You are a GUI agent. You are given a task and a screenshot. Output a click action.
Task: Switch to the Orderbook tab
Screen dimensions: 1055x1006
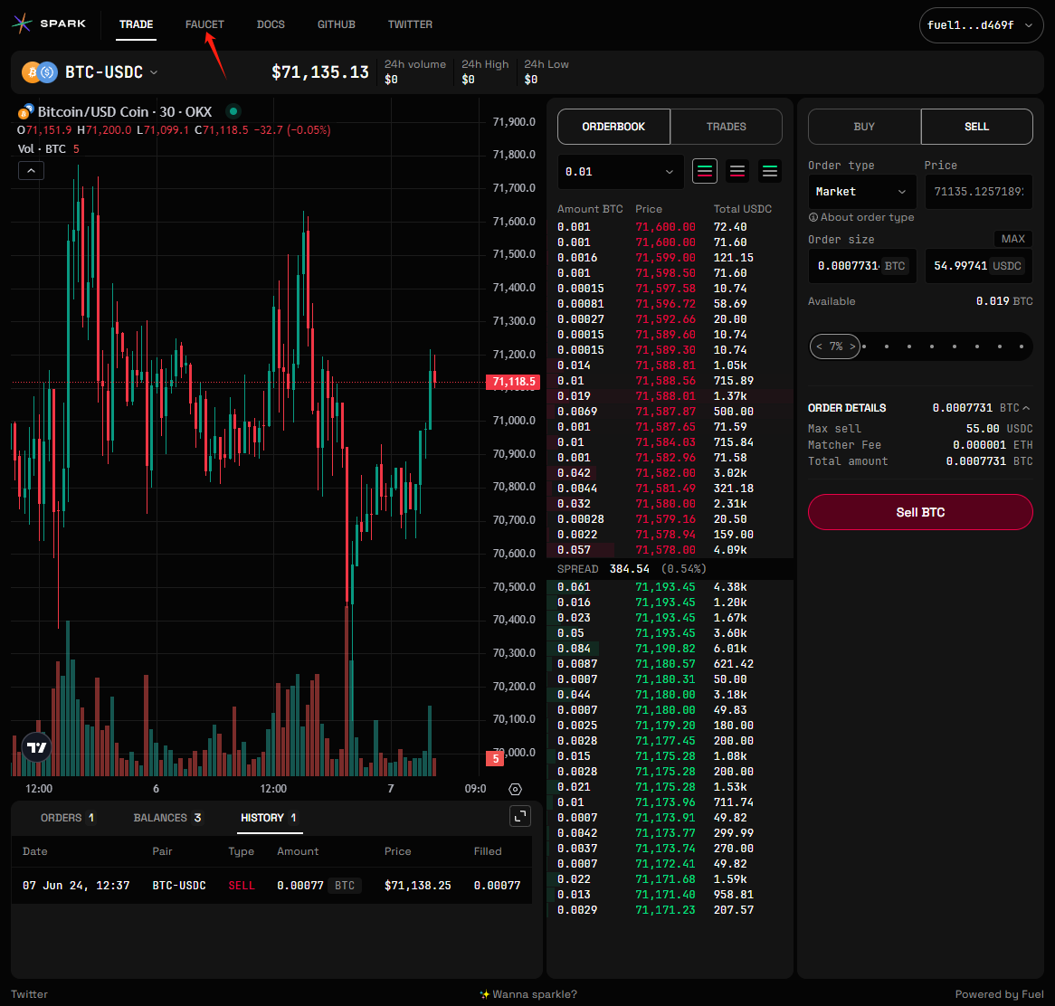(x=613, y=127)
